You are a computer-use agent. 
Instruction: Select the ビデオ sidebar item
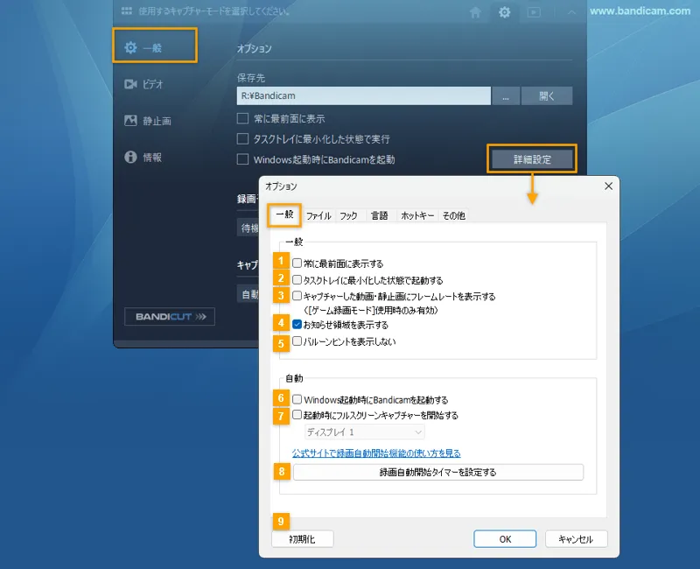[143, 84]
